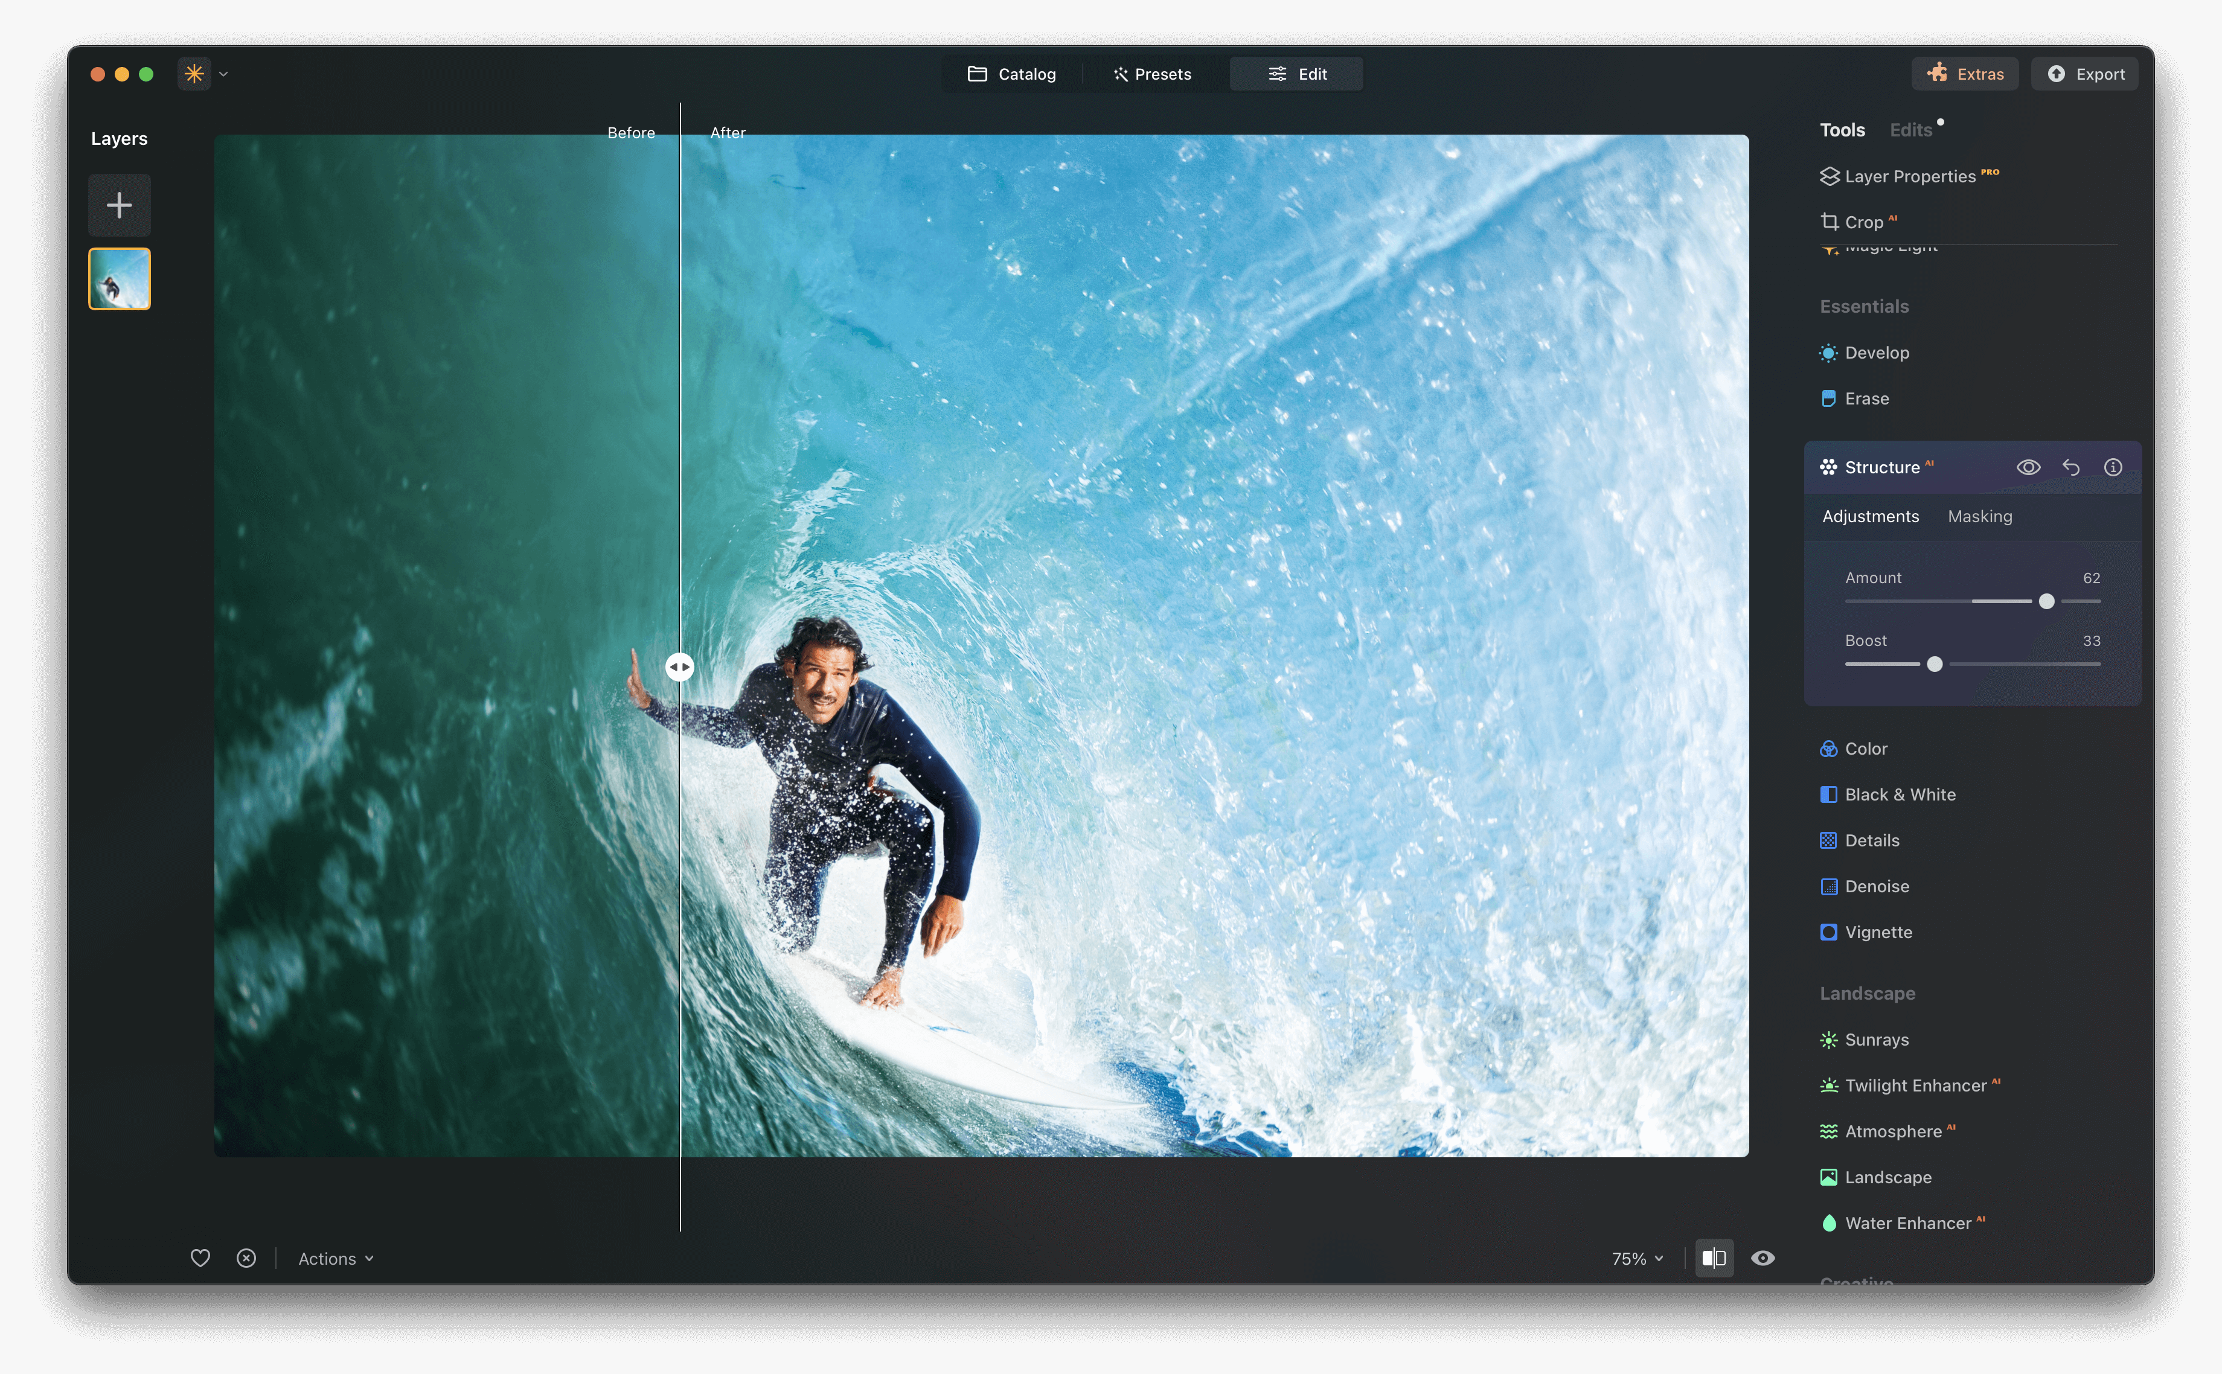Expand the app menu chevron beside the logo
Viewport: 2222px width, 1374px height.
click(x=223, y=74)
